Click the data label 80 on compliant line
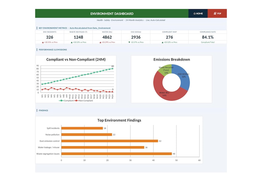 pyautogui.click(x=113, y=66)
